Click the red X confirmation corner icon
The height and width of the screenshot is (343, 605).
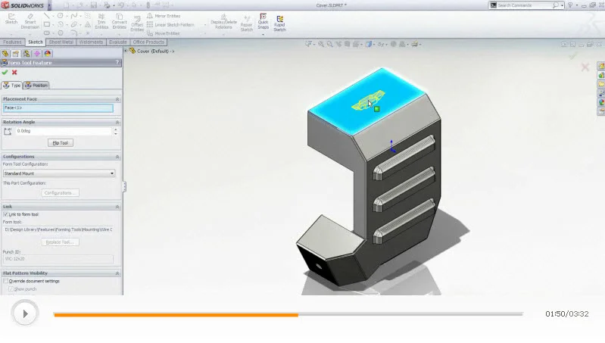(x=585, y=67)
